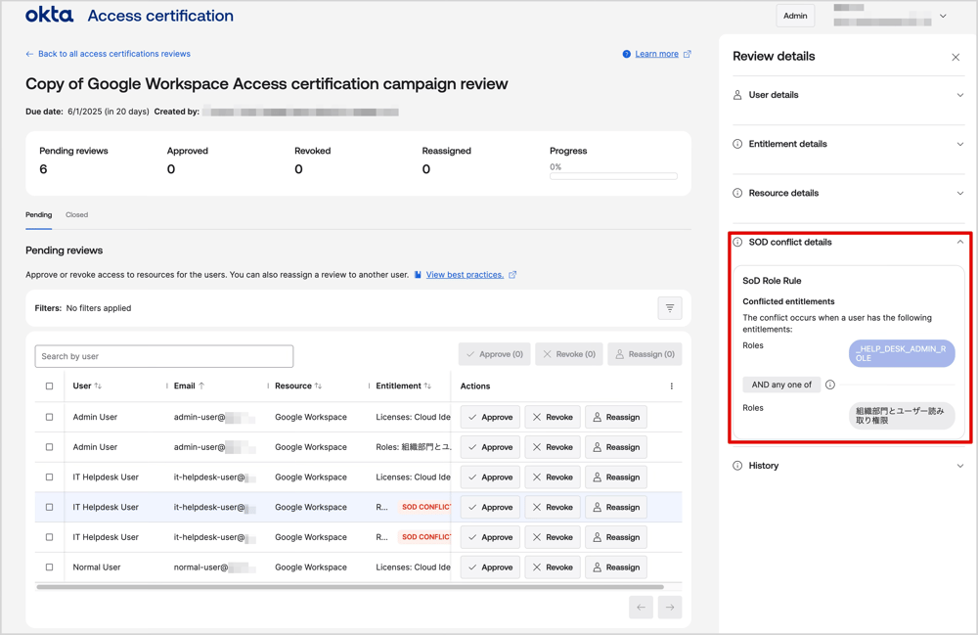This screenshot has height=635, width=978.
Task: Expand the Resource details section chevron
Action: (960, 194)
